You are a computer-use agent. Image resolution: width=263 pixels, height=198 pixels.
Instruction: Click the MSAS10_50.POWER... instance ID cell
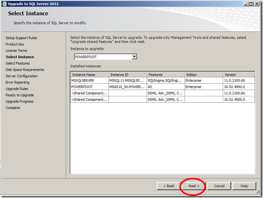click(x=128, y=86)
